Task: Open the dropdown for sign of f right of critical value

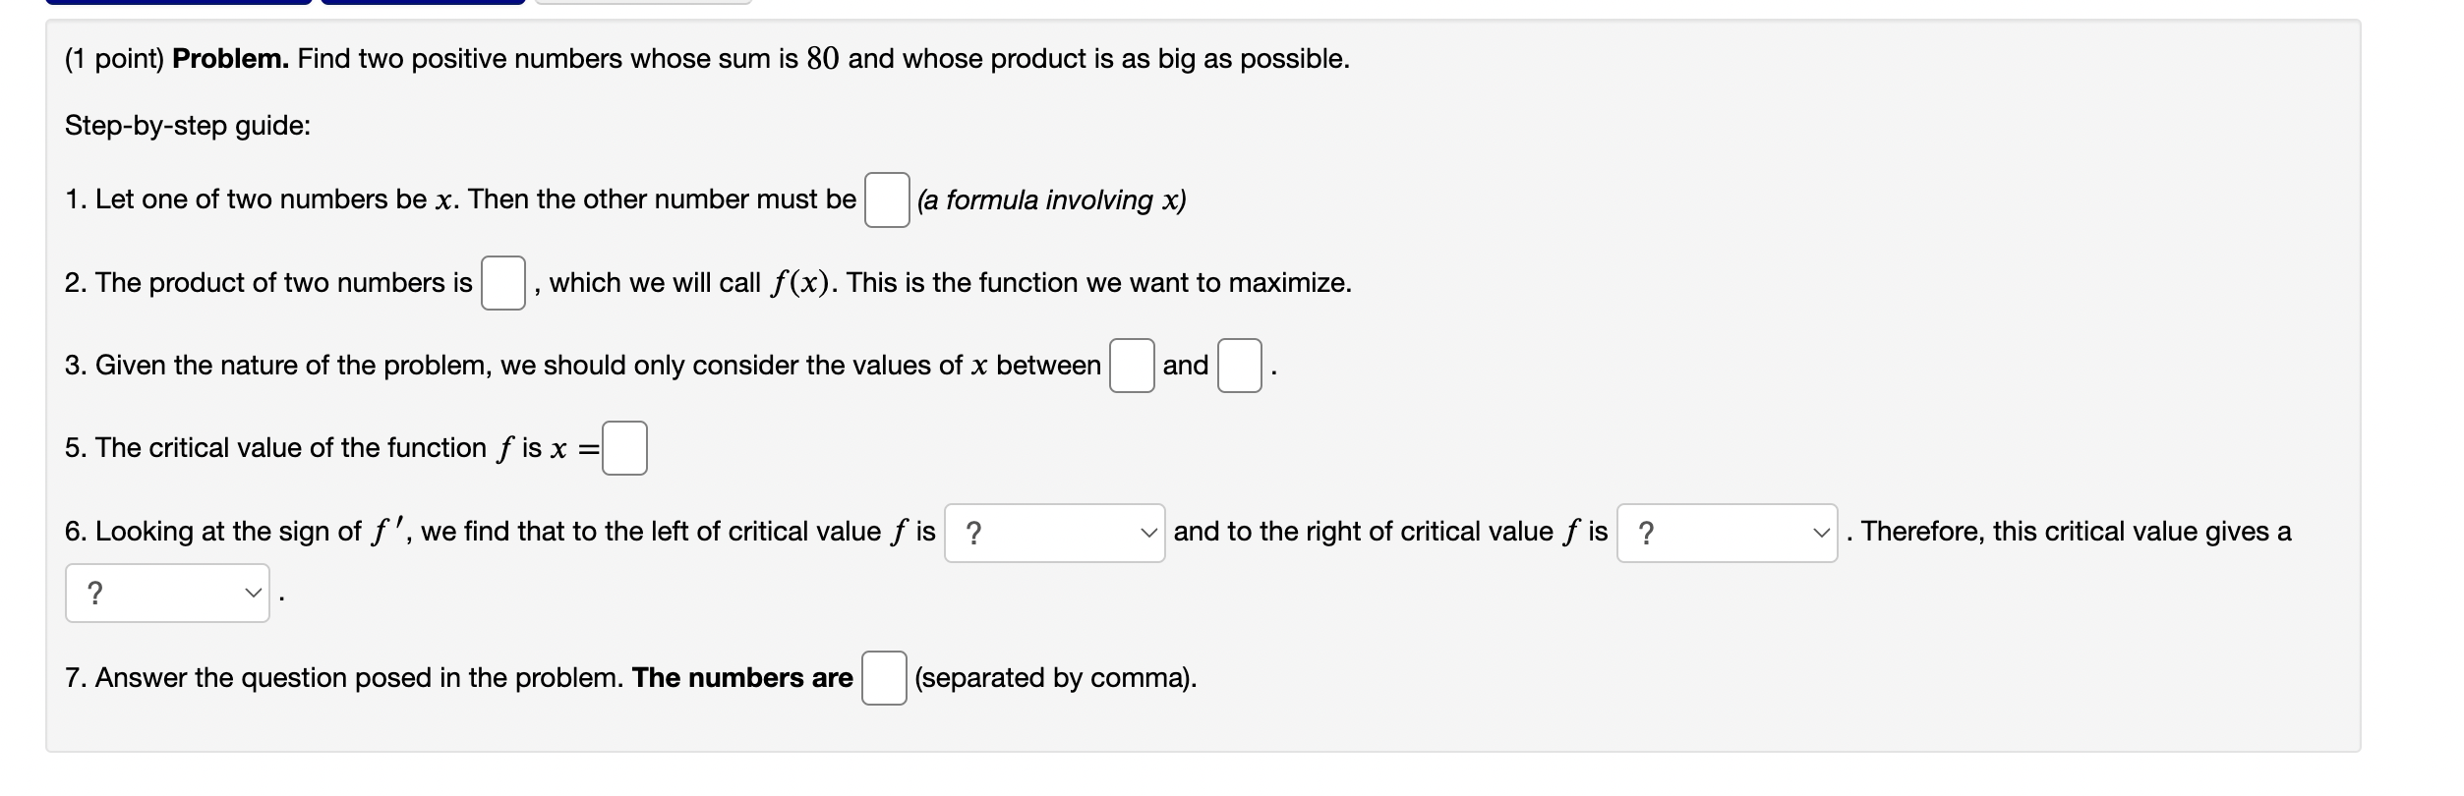Action: pyautogui.click(x=1726, y=532)
